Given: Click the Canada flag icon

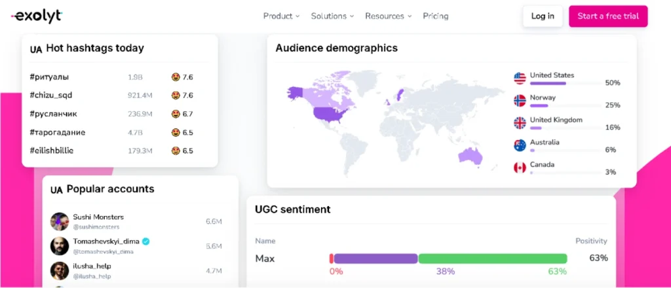Looking at the screenshot, I should pyautogui.click(x=520, y=168).
